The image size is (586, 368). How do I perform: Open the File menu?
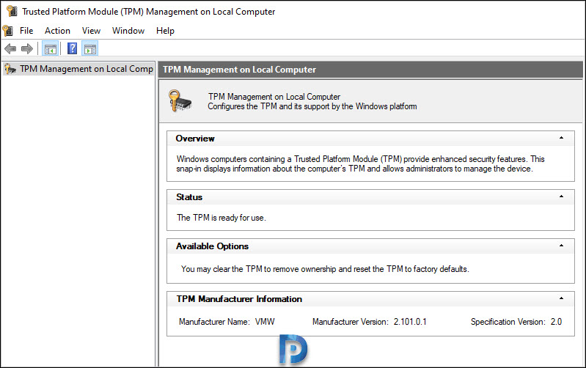pos(26,31)
